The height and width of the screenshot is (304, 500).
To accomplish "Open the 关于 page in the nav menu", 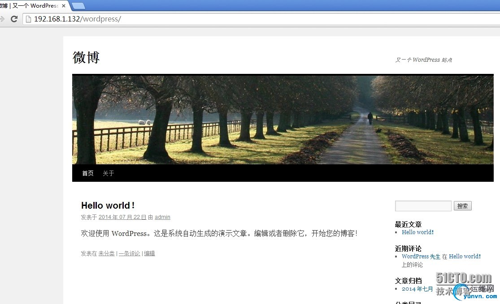I will pyautogui.click(x=109, y=173).
